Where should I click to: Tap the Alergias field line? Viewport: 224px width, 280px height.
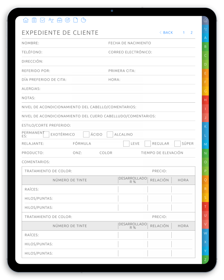click(108, 89)
